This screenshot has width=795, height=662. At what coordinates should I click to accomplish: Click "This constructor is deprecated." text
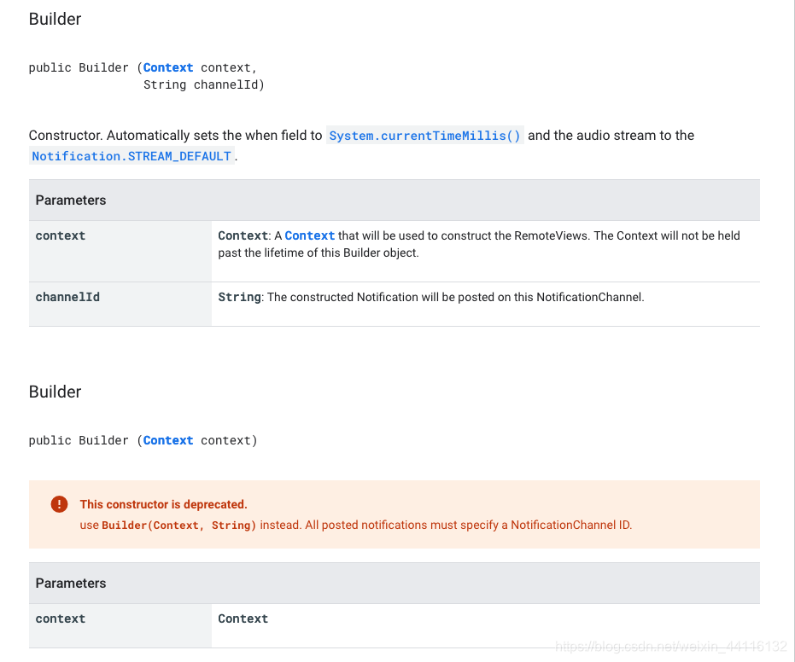[x=163, y=504]
